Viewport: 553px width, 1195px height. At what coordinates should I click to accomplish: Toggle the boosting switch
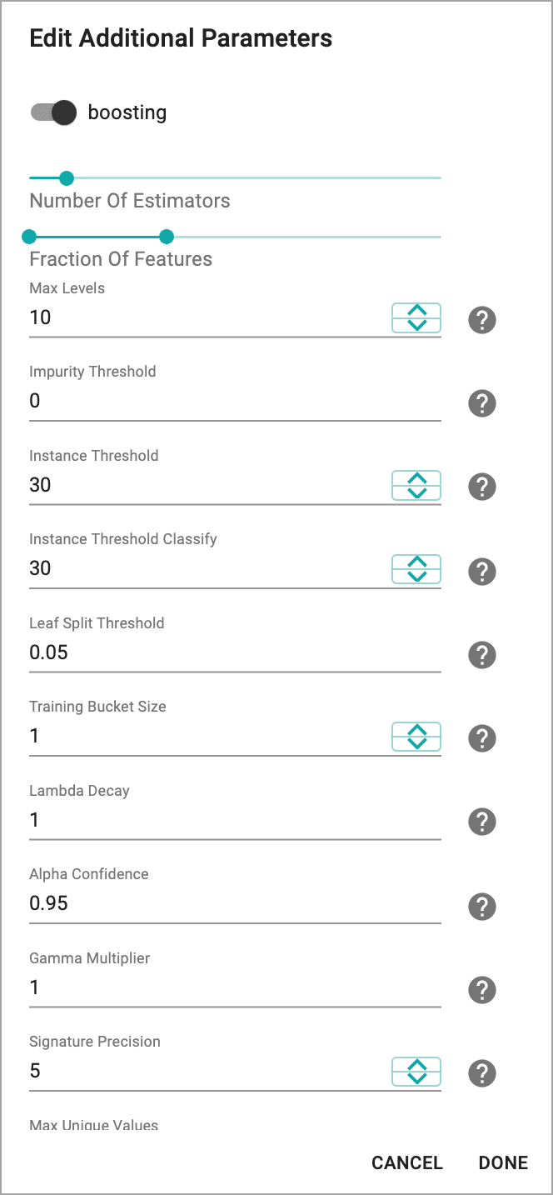tap(53, 112)
